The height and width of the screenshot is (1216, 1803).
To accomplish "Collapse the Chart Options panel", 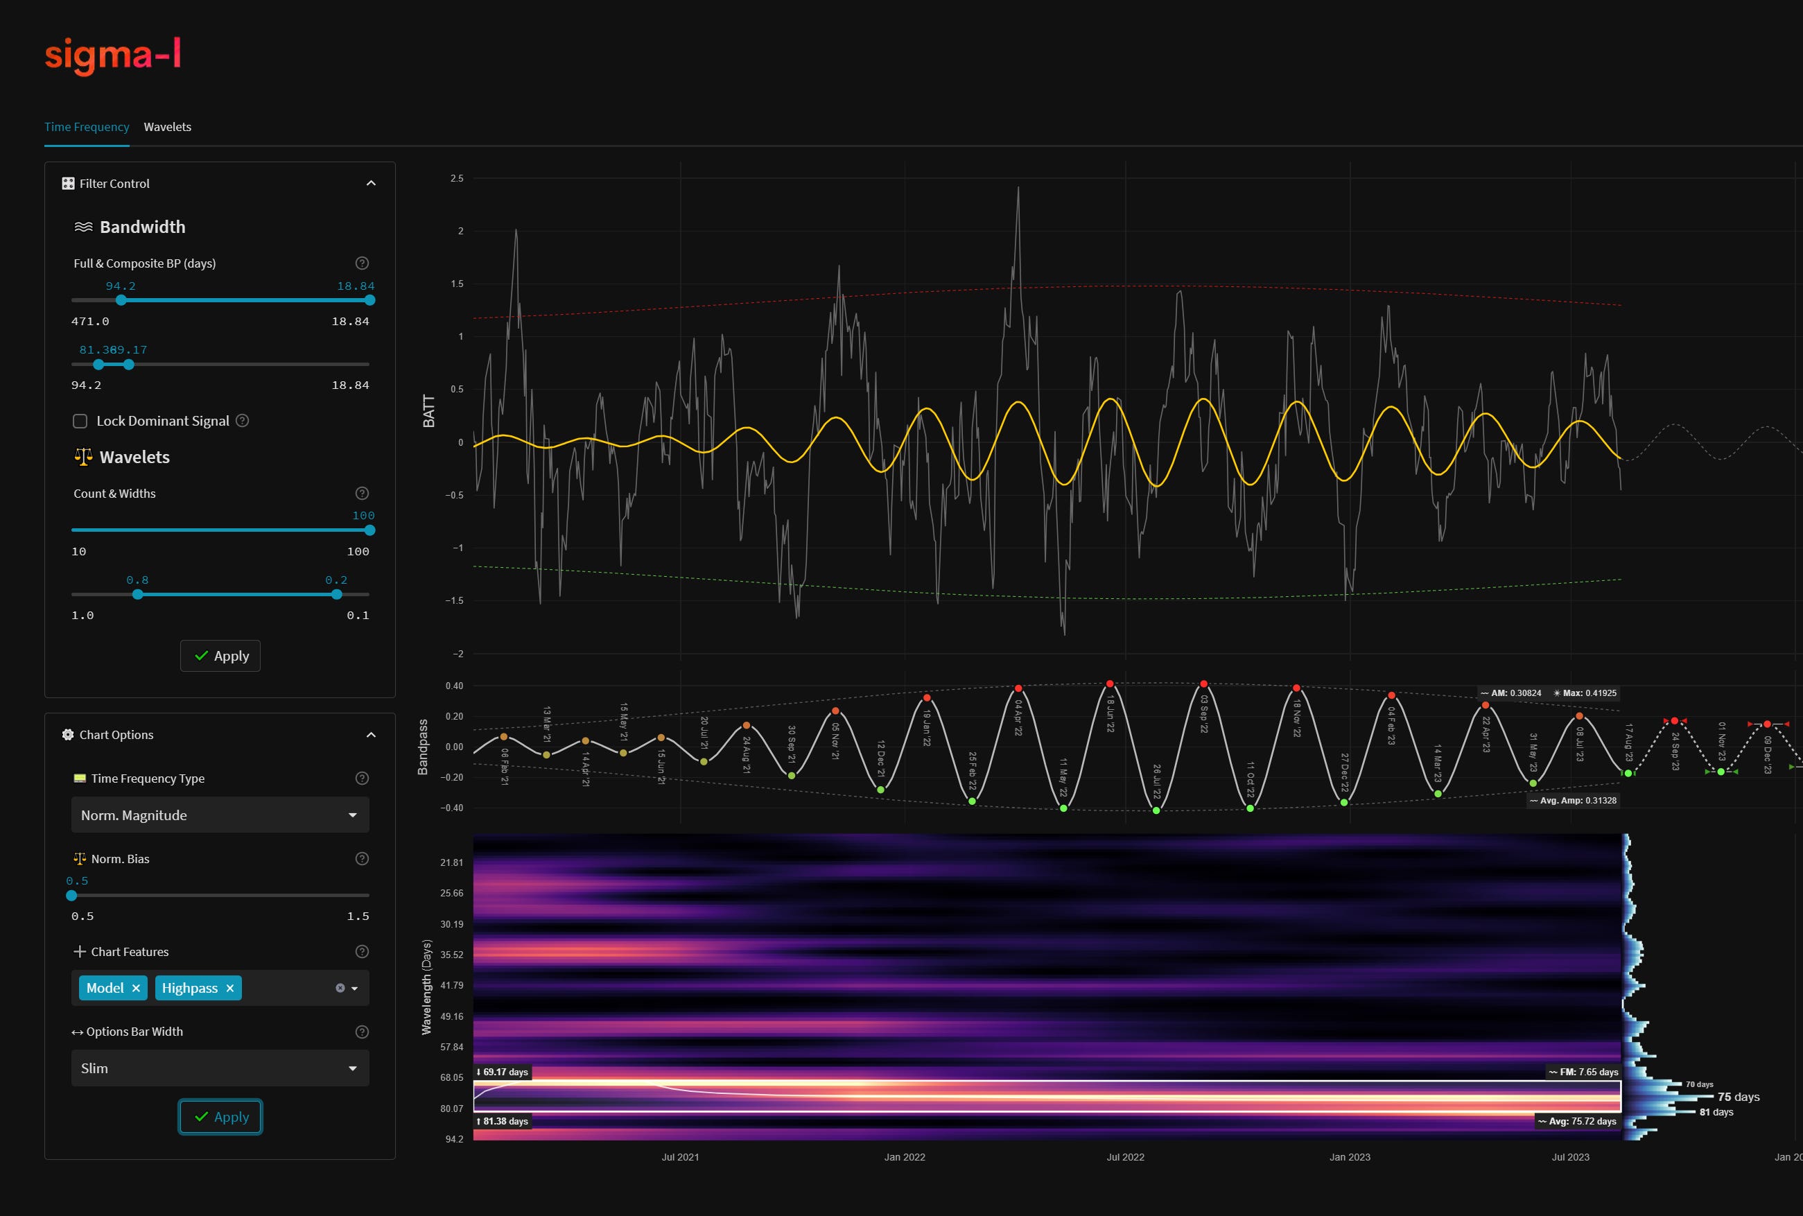I will 371,734.
